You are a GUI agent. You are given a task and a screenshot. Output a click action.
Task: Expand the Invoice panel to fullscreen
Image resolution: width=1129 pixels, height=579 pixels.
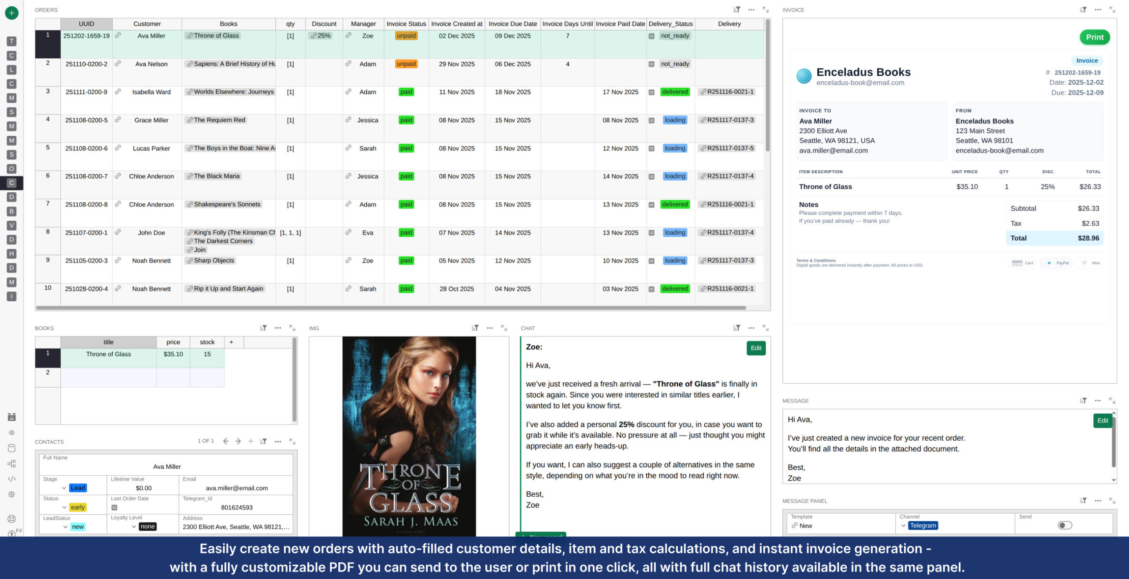tap(1112, 10)
